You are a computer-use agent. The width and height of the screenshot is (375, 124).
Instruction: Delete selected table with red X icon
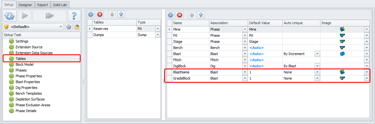(x=100, y=14)
